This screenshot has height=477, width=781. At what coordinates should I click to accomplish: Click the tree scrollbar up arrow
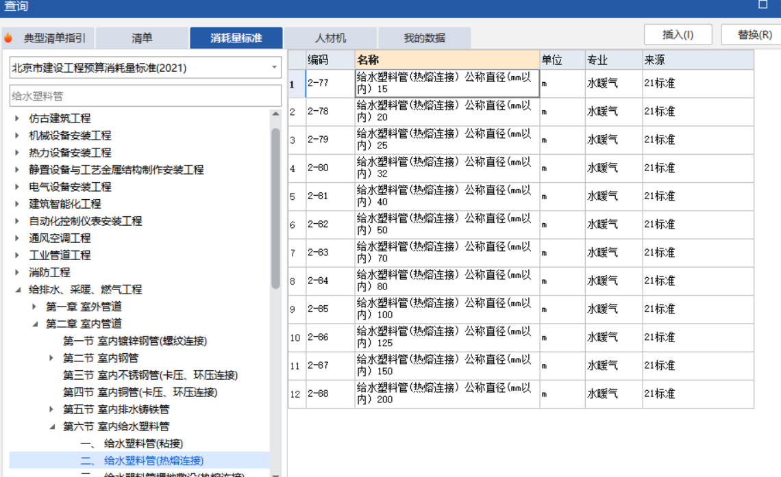tap(275, 114)
